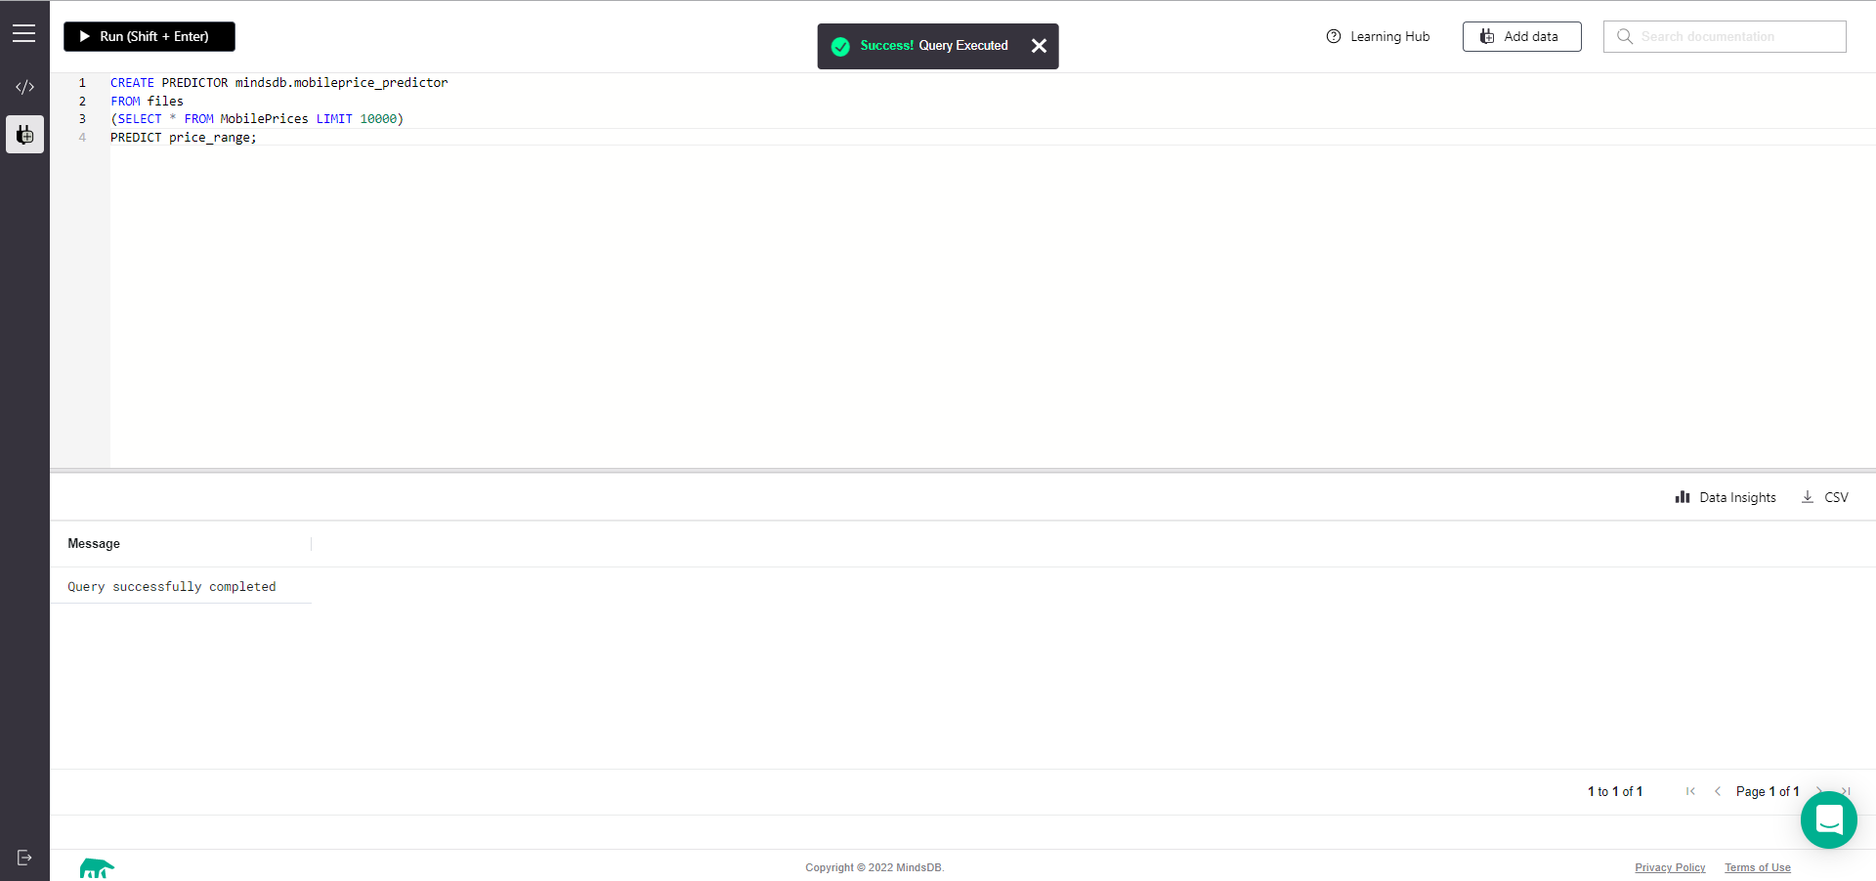
Task: Place cursor on CREATE PREDICTOR line
Action: pyautogui.click(x=279, y=83)
